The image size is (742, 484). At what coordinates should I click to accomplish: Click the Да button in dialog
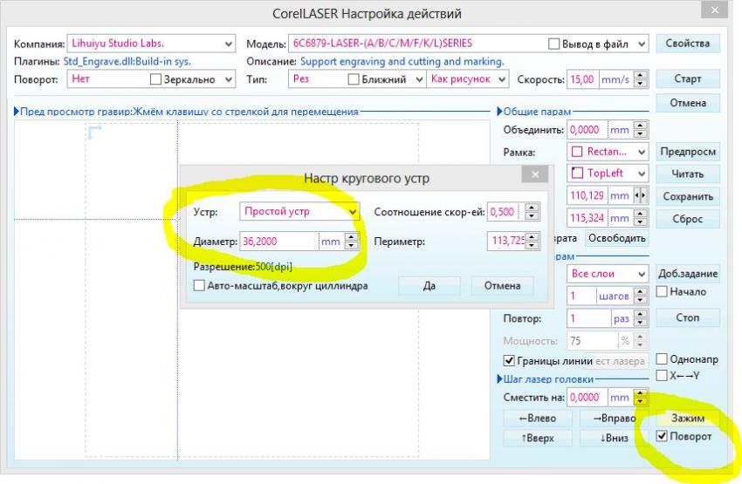point(429,286)
